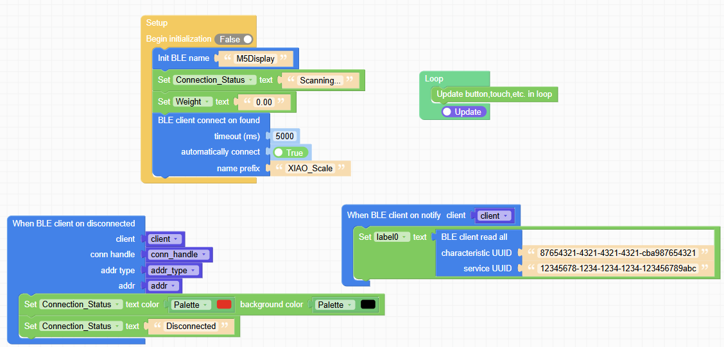Screen dimensions: 724x347
Task: Click the timeout (ms) label
Action: click(x=237, y=136)
